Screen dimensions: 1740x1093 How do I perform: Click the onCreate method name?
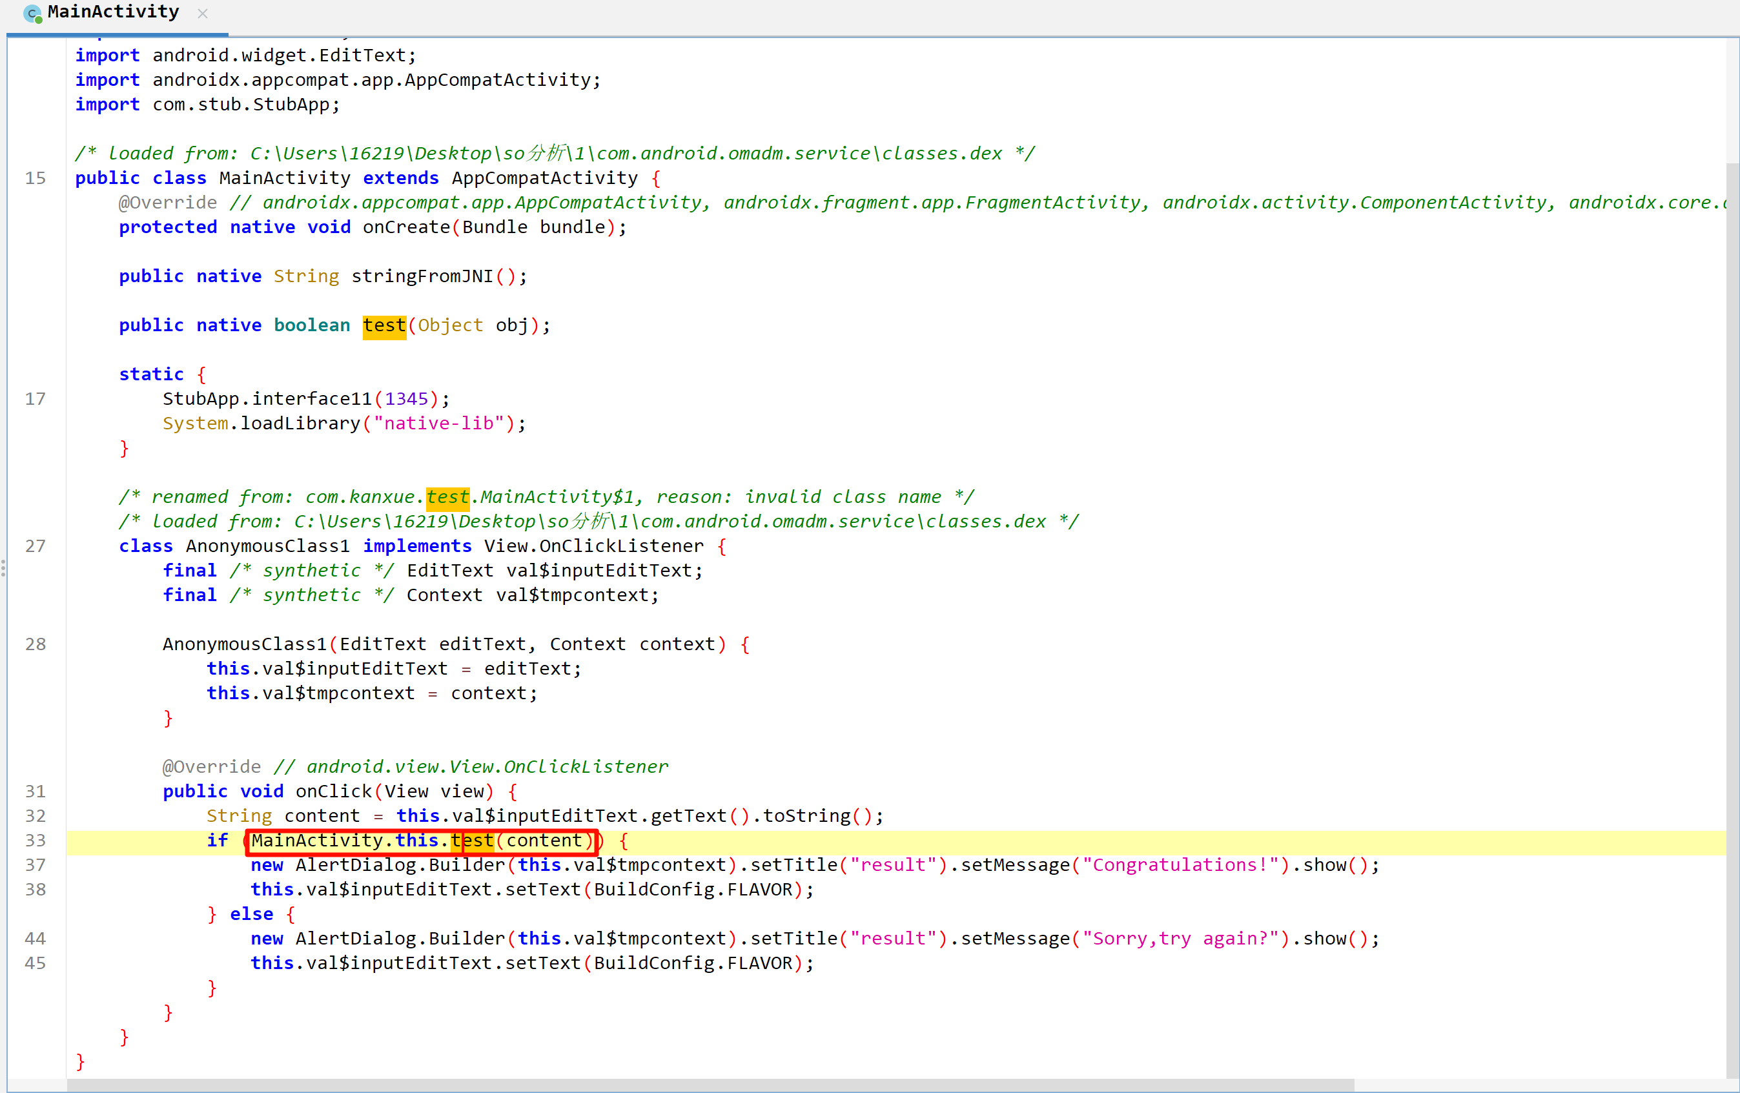(x=406, y=227)
